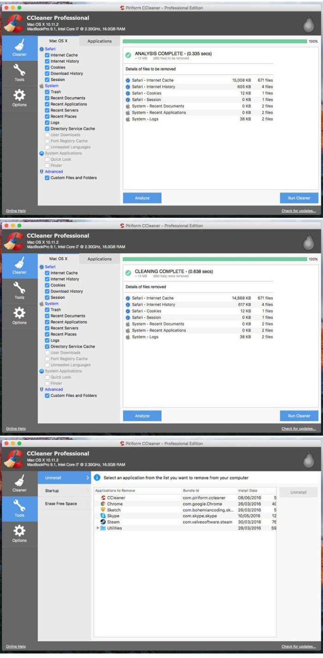Open Cleaner icon in Analysis Complete window

click(19, 45)
